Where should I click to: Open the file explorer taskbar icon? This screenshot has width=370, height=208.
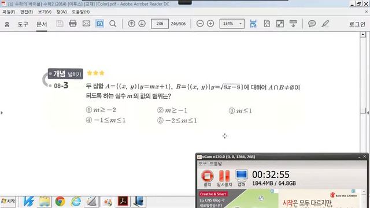point(45,202)
